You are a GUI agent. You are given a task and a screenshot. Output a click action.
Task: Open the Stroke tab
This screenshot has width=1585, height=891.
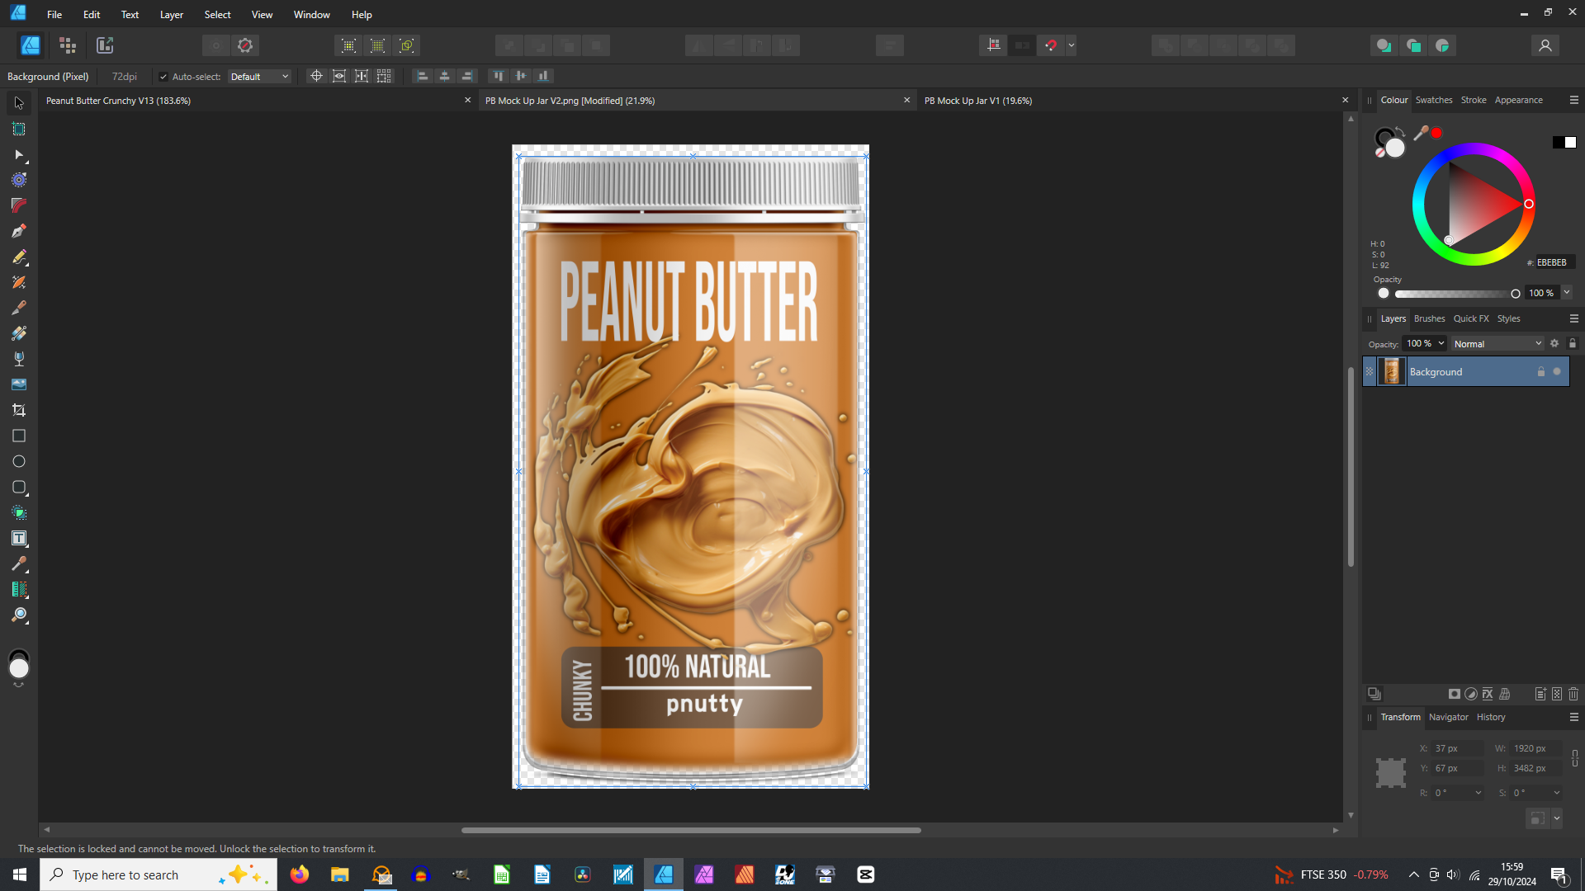pos(1474,100)
